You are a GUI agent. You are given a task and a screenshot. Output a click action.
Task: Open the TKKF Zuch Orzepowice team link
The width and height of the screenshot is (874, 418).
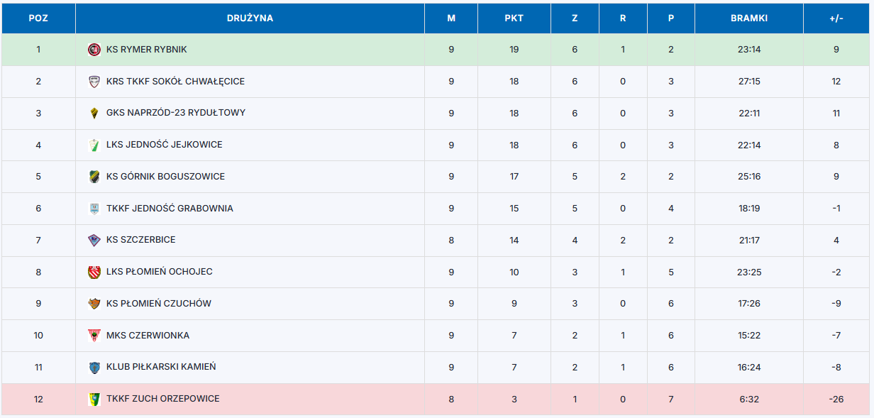(162, 399)
